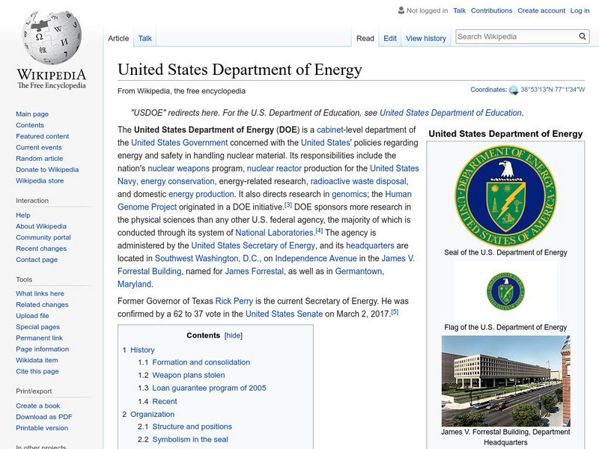Open the View history tab

click(x=426, y=38)
